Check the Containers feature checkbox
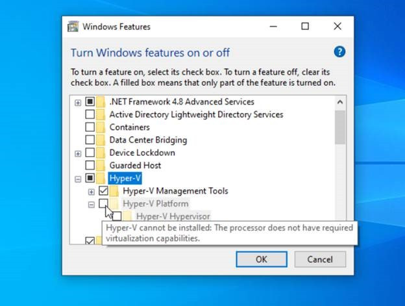 tap(90, 127)
